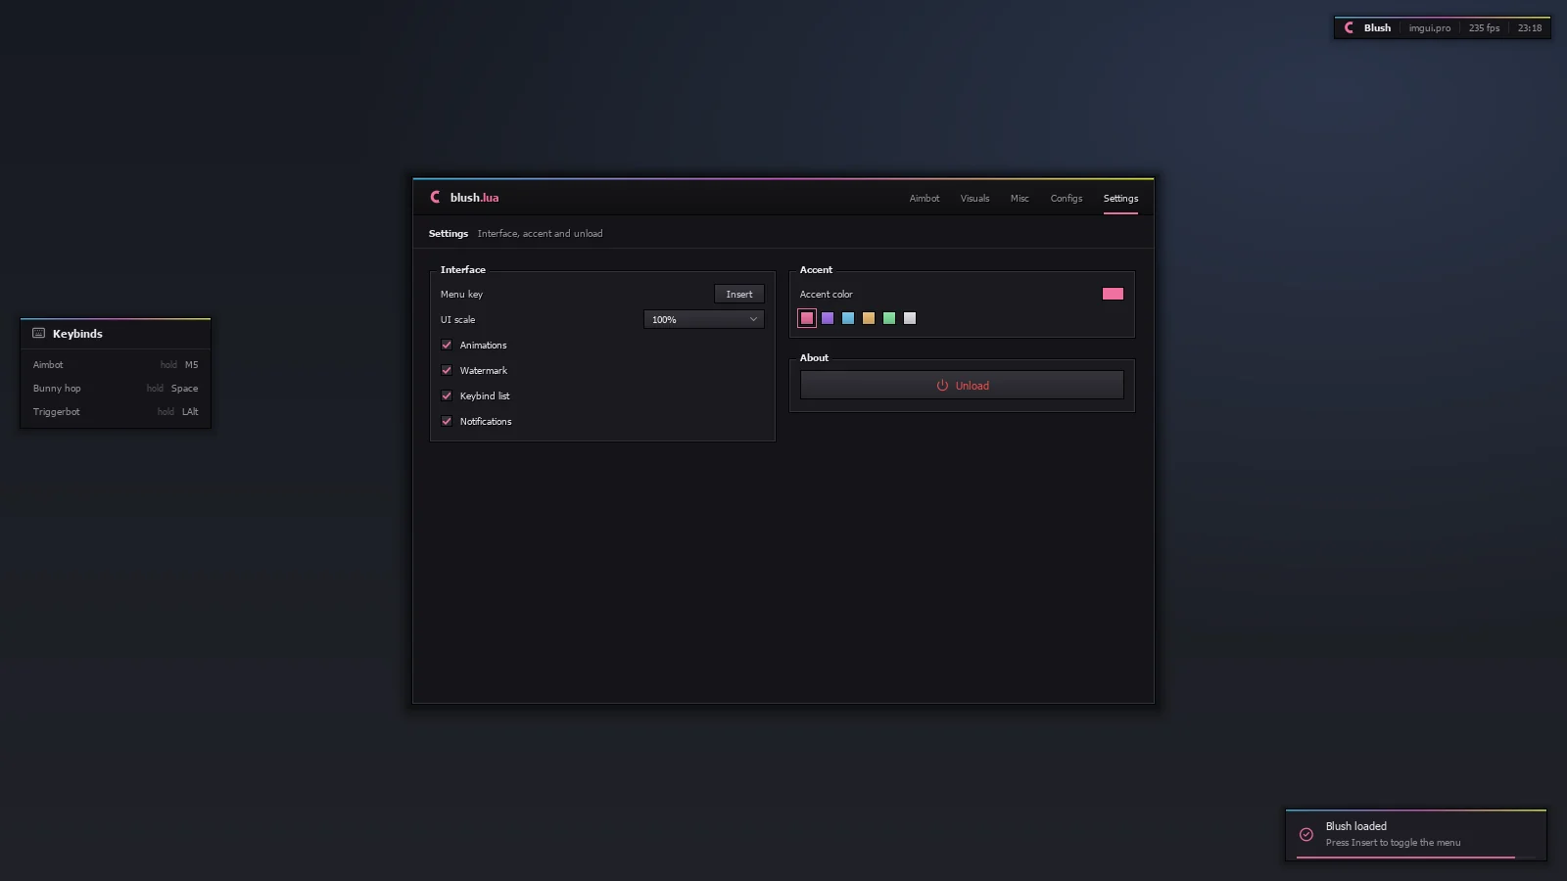Viewport: 1567px width, 881px height.
Task: Click the blush.lua crescent logo icon
Action: point(435,197)
